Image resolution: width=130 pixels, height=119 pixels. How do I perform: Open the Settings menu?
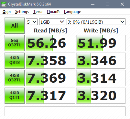[22, 12]
